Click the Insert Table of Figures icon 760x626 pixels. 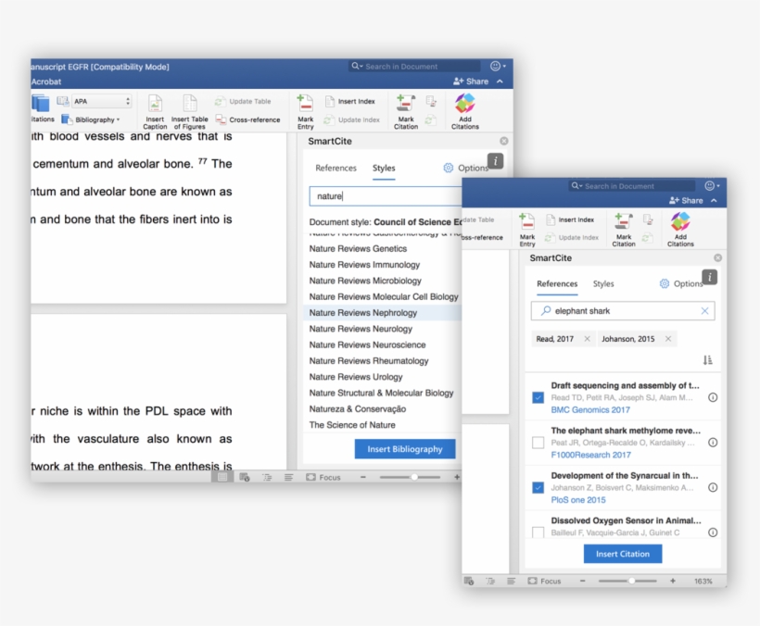pos(189,104)
